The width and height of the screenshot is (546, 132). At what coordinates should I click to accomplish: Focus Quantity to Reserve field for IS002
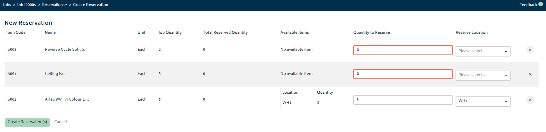403,100
